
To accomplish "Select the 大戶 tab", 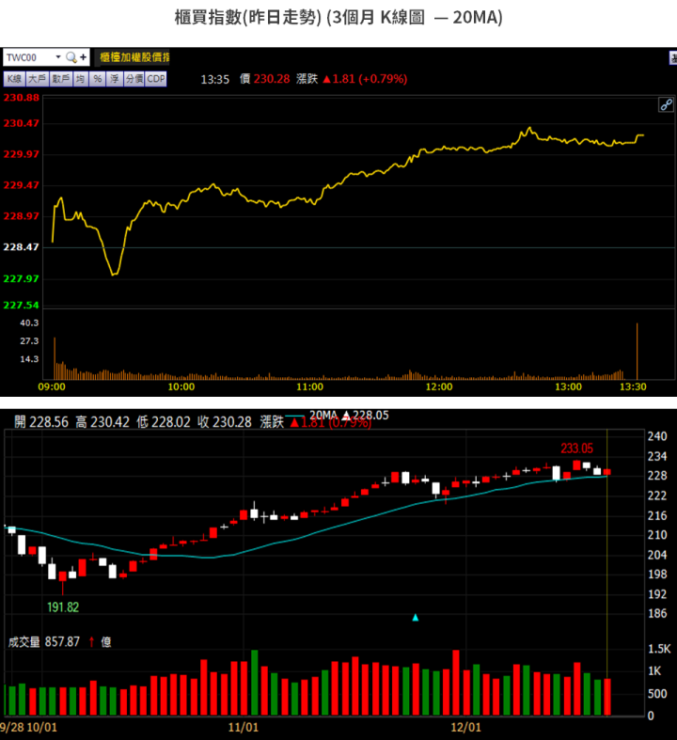I will pyautogui.click(x=37, y=79).
